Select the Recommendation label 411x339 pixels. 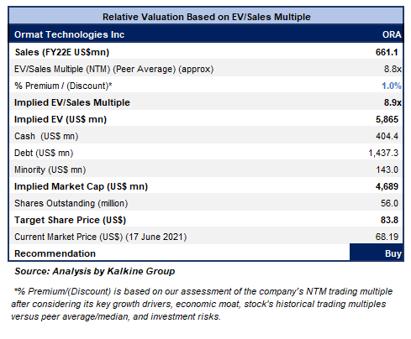pyautogui.click(x=55, y=253)
